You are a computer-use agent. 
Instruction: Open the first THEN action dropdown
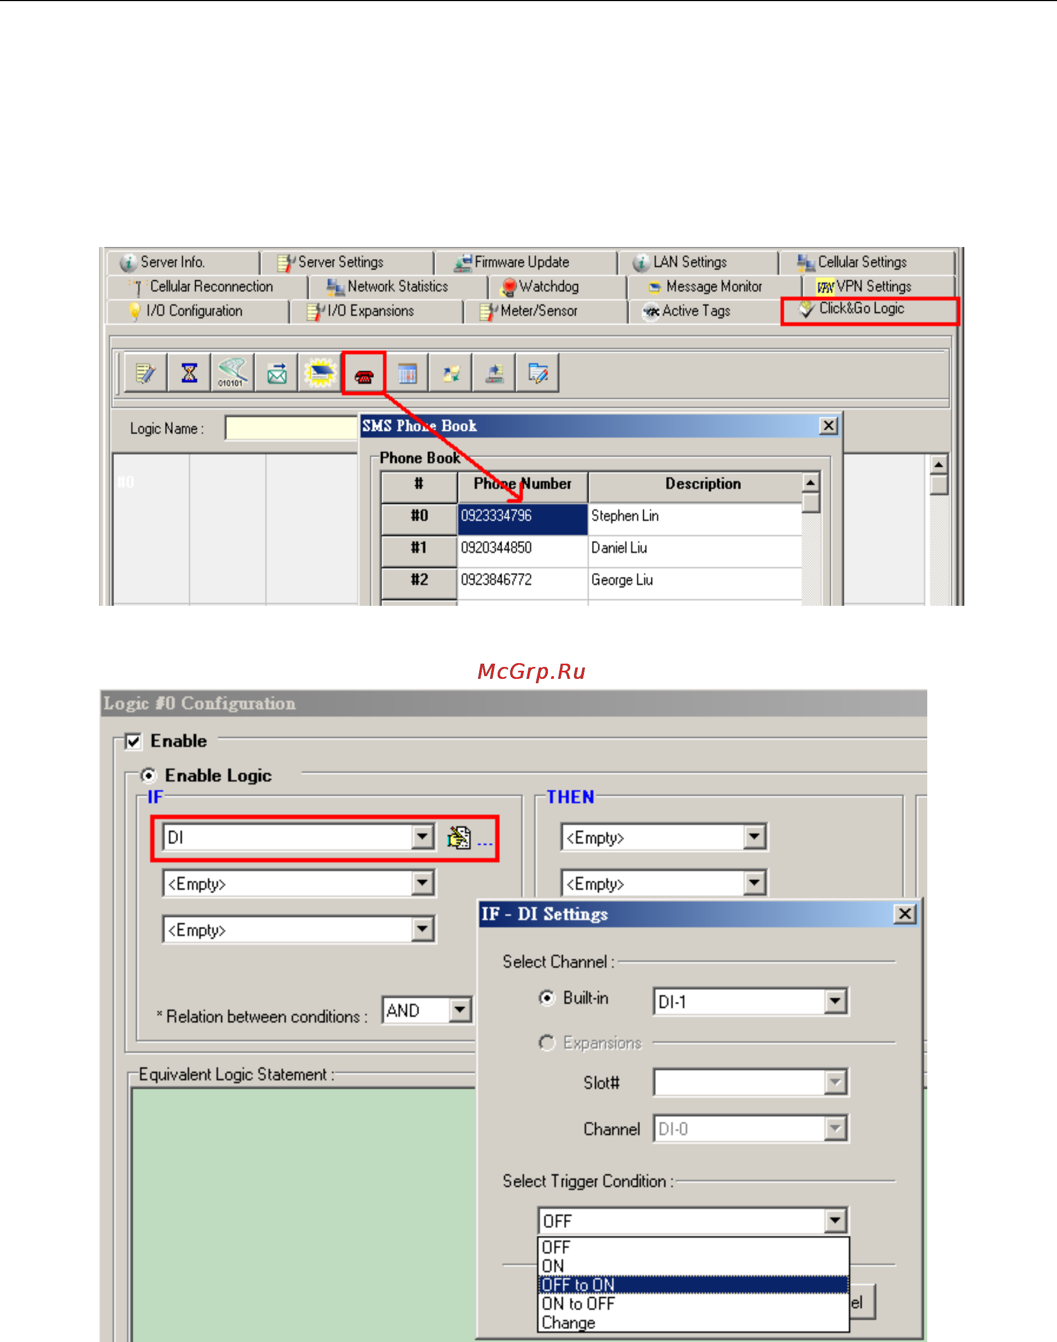[754, 838]
